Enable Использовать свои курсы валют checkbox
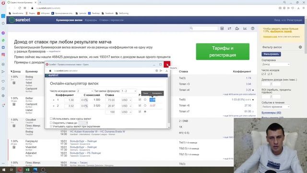The image size is (307, 173). pyautogui.click(x=51, y=119)
